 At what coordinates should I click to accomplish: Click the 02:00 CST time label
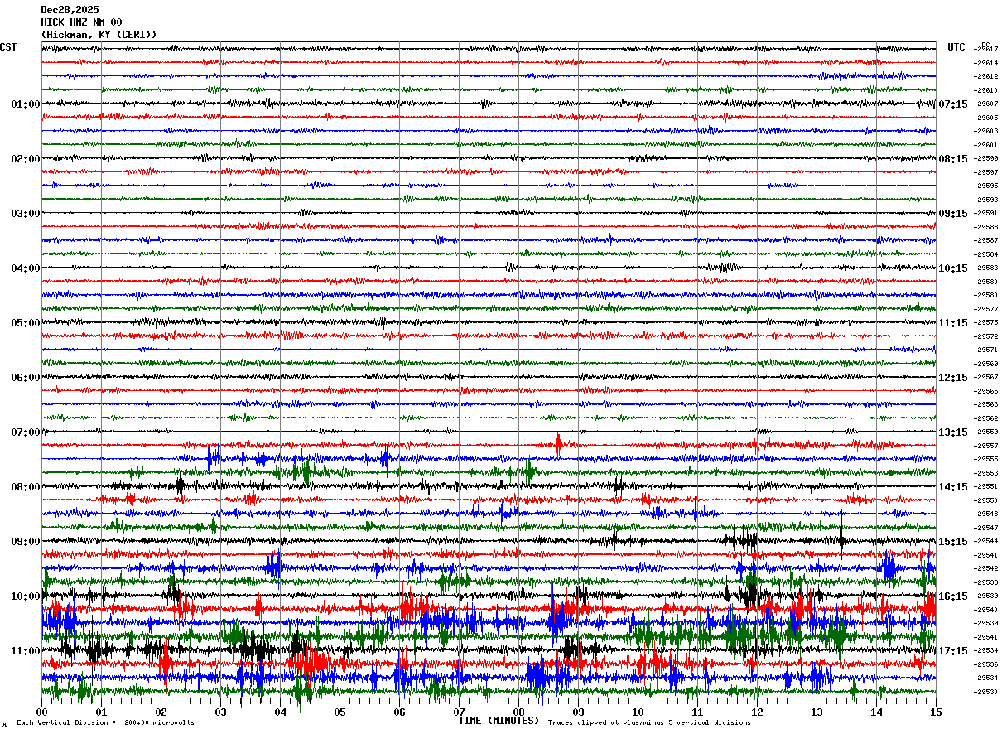(26, 159)
